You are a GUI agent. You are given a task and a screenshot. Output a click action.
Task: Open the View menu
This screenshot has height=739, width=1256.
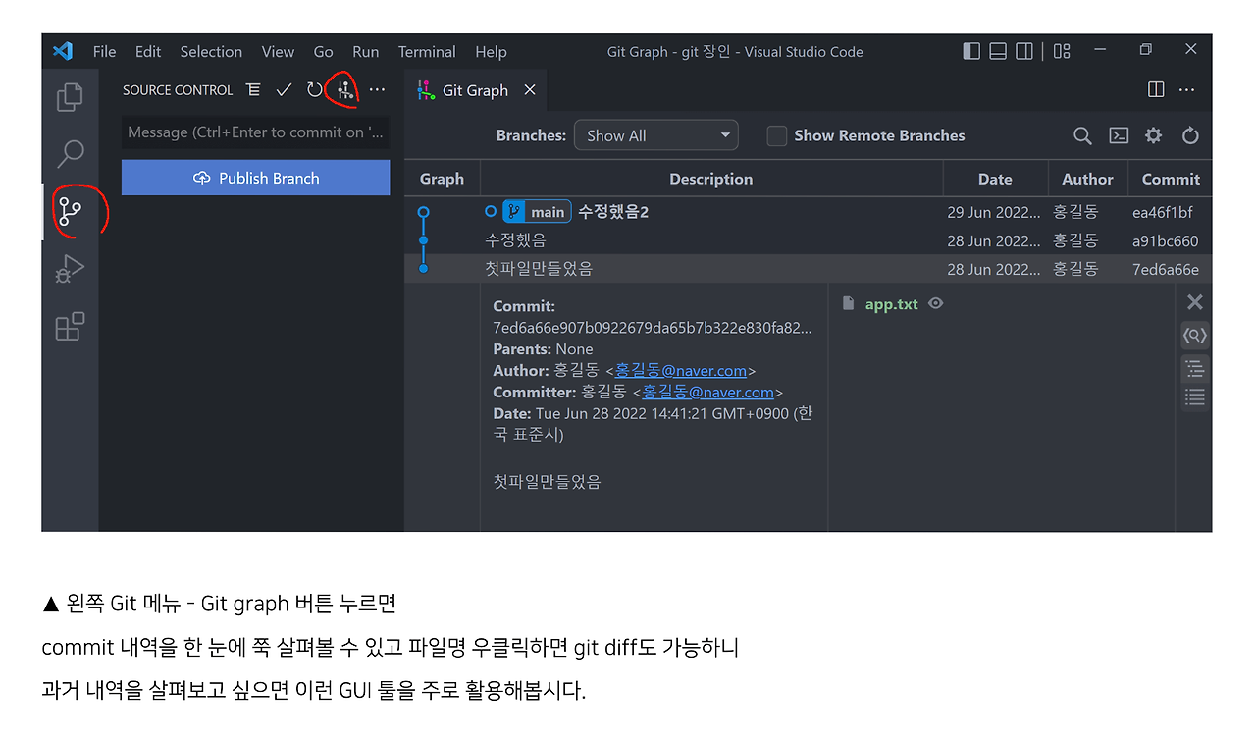tap(278, 51)
